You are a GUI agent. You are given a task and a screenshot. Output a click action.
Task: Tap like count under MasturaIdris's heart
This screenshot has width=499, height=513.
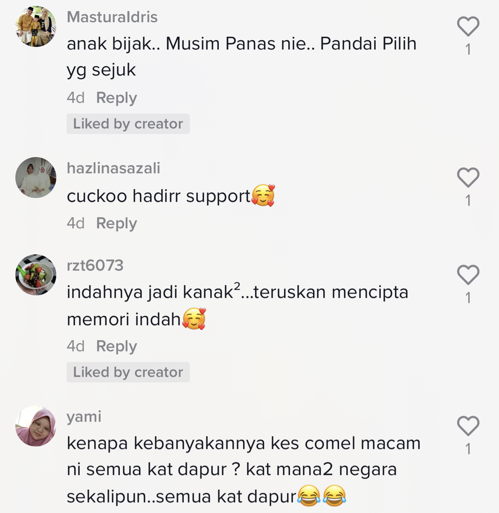pos(468,50)
